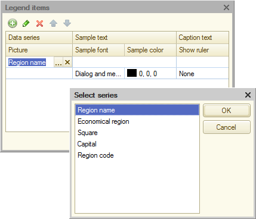Select the black 0, 0, 0 color swatch

tap(132, 73)
